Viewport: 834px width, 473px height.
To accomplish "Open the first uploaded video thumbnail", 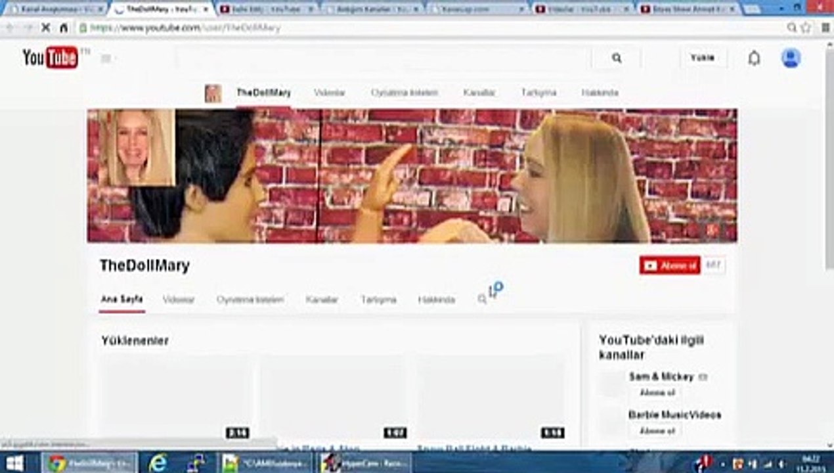I will point(176,397).
